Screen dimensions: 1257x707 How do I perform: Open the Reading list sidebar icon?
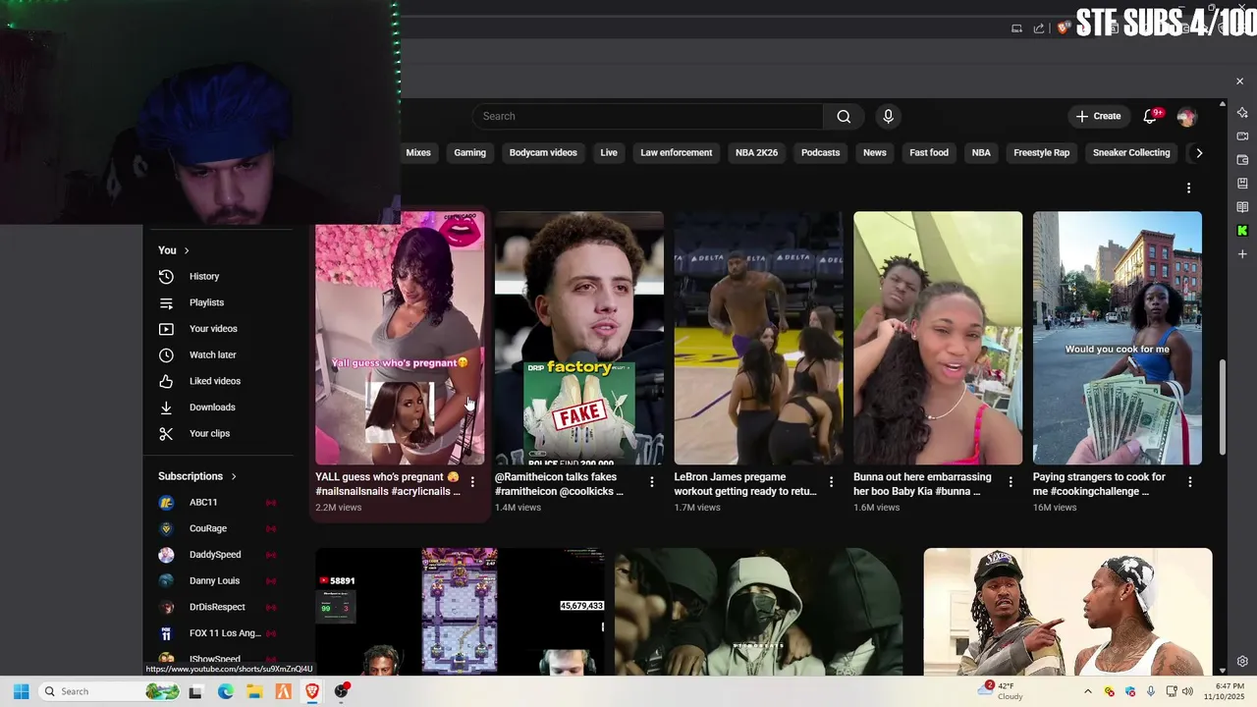[1242, 206]
